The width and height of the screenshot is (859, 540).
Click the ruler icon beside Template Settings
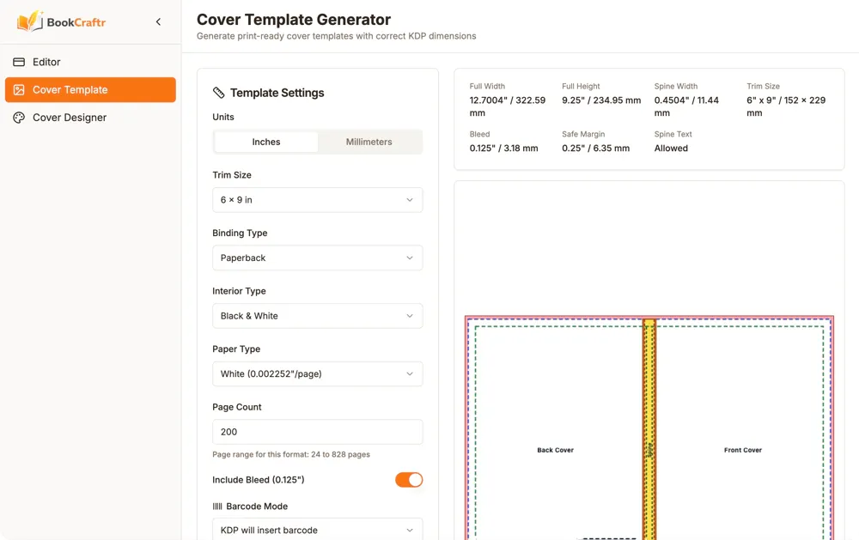tap(218, 93)
